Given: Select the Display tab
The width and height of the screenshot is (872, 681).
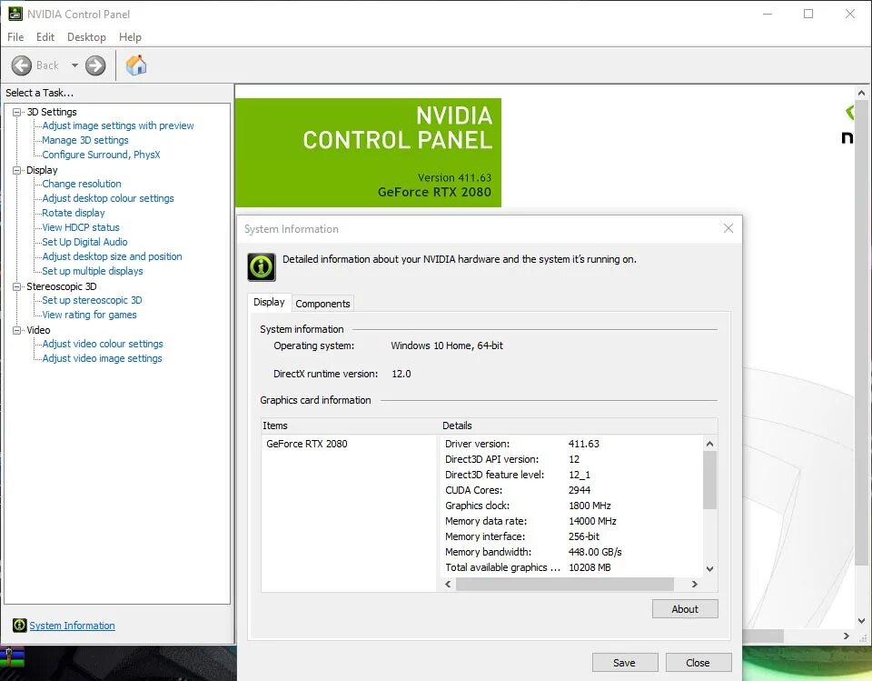Looking at the screenshot, I should point(269,302).
